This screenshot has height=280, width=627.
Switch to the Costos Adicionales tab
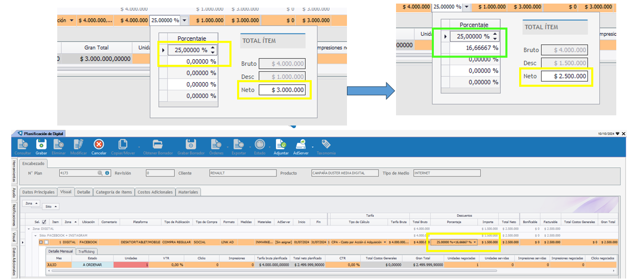pyautogui.click(x=155, y=192)
